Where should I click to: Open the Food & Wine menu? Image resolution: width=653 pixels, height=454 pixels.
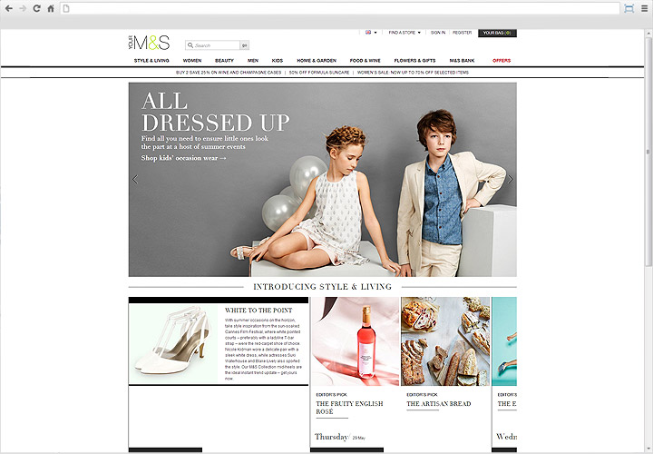(x=365, y=61)
